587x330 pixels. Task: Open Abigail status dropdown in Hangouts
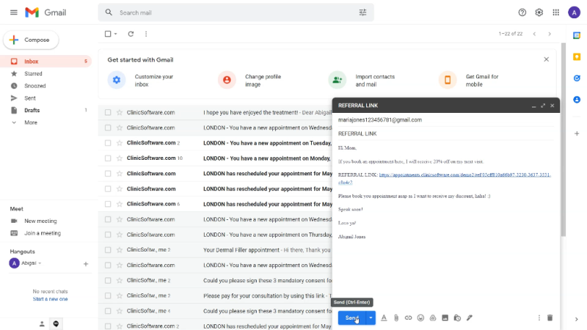pyautogui.click(x=40, y=263)
